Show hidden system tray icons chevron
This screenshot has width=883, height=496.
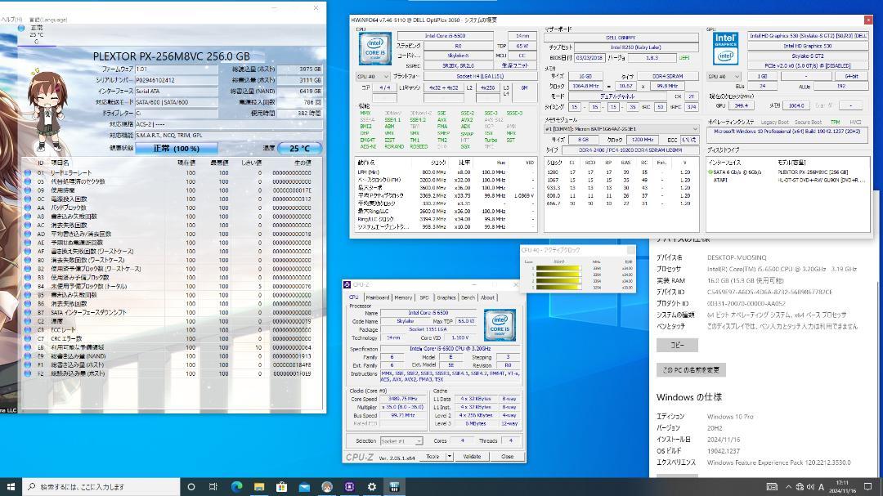788,487
